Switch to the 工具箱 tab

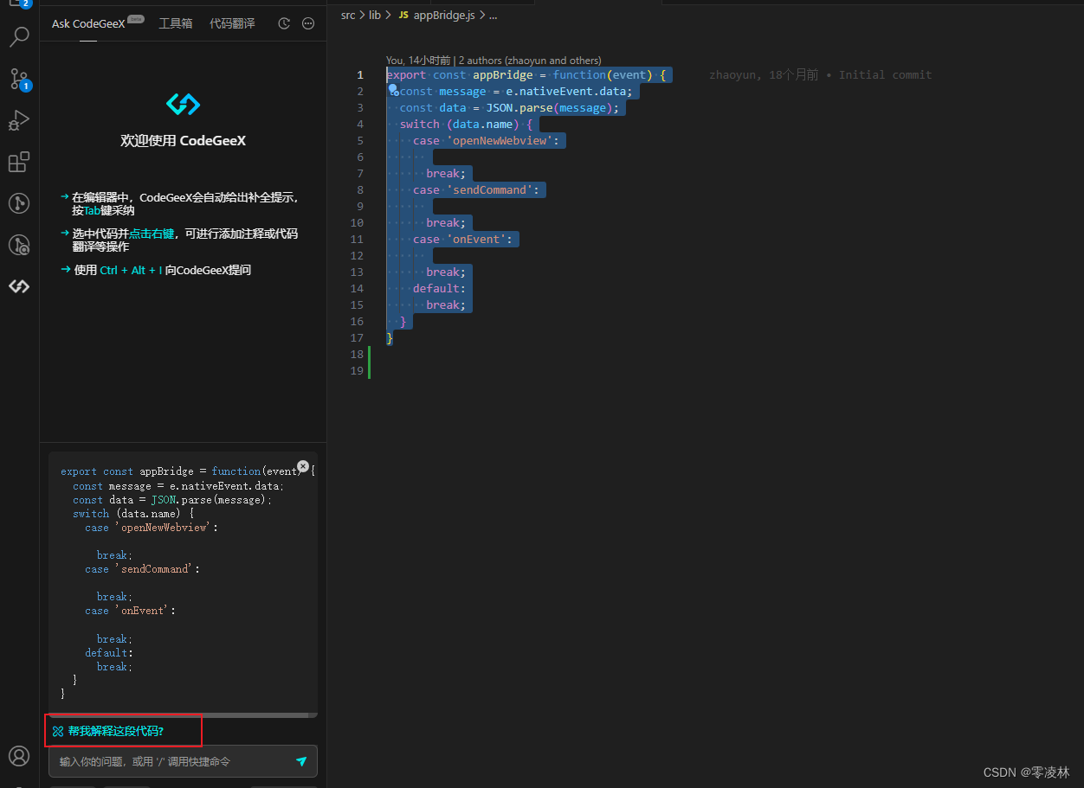[x=176, y=24]
